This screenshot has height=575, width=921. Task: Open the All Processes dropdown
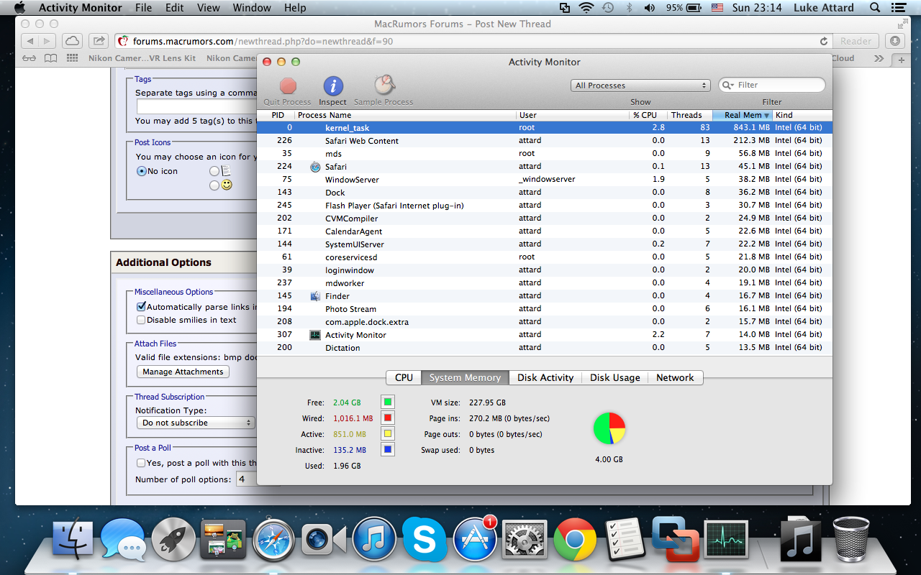click(x=640, y=86)
